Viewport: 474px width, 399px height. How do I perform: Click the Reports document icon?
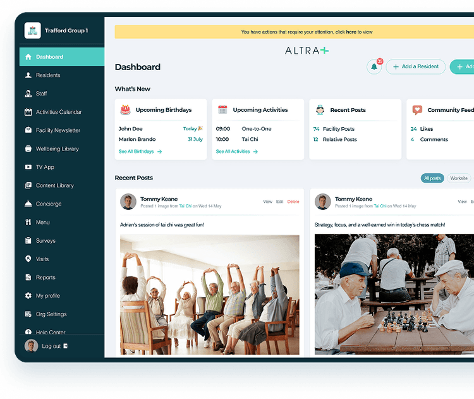28,277
